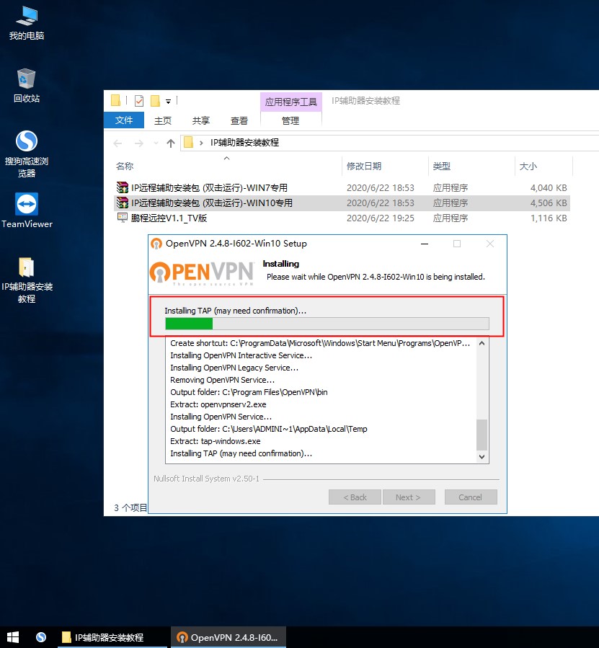Switch to IP辅助器安装教程 taskbar window

(112, 637)
